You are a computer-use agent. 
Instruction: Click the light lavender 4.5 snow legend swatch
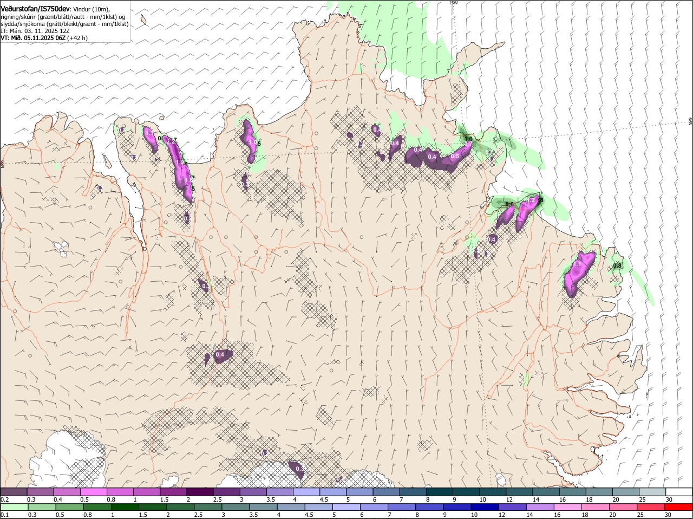[x=333, y=492]
